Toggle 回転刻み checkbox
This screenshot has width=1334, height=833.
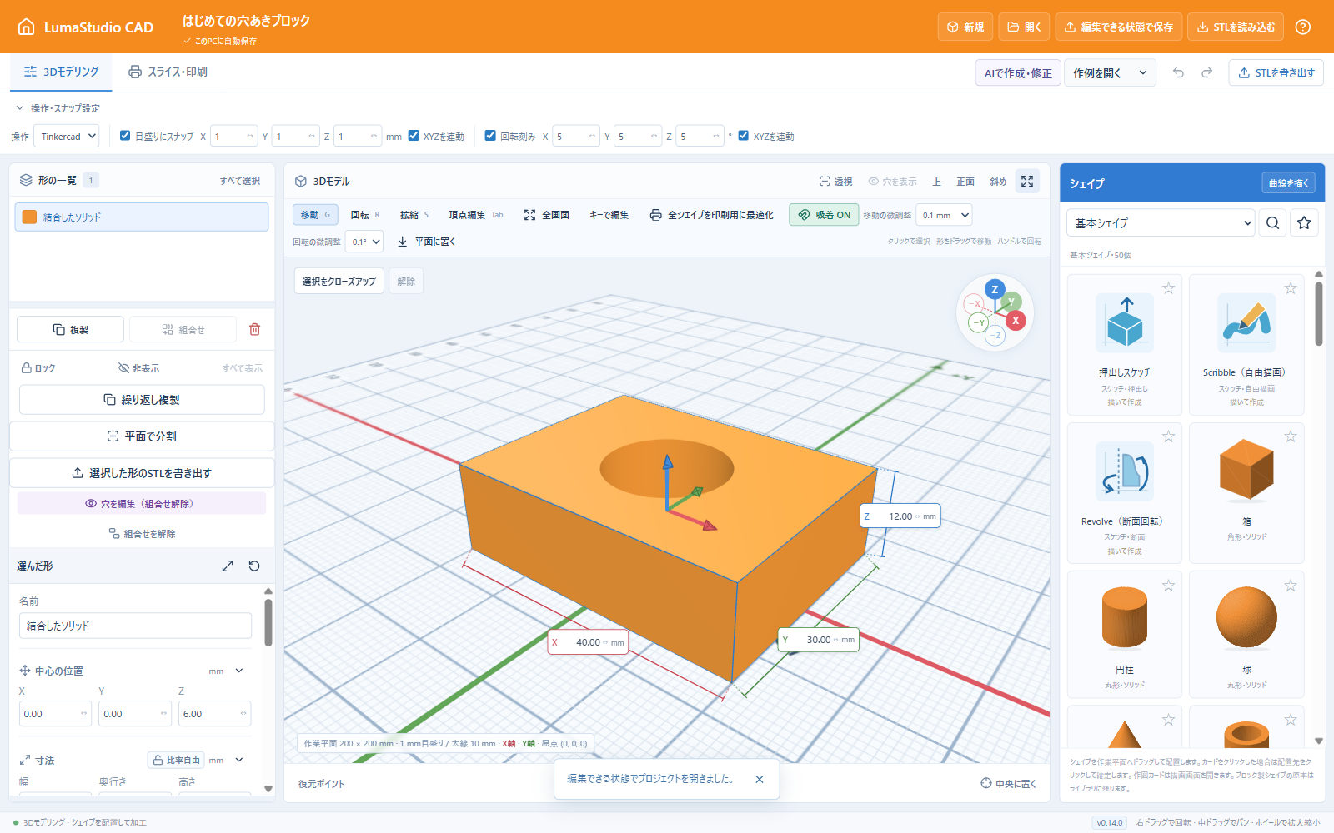tap(490, 135)
